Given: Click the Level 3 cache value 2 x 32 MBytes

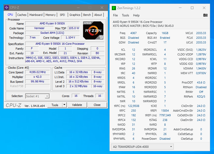Looking at the screenshot, I should (79, 86).
